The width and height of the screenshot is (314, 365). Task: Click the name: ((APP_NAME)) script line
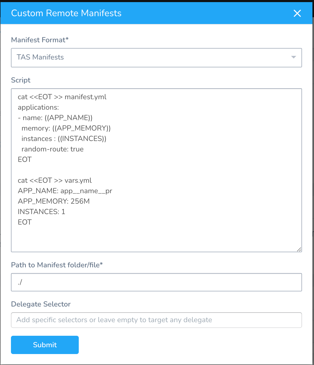coord(55,118)
